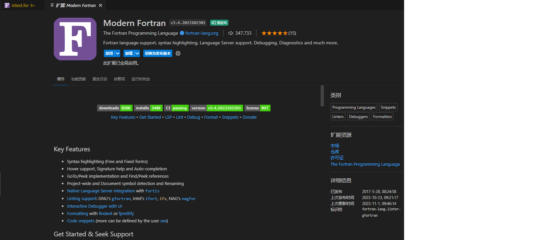Image resolution: width=535 pixels, height=240 pixels.
Task: Open Native Language Server integration link
Action: click(101, 191)
